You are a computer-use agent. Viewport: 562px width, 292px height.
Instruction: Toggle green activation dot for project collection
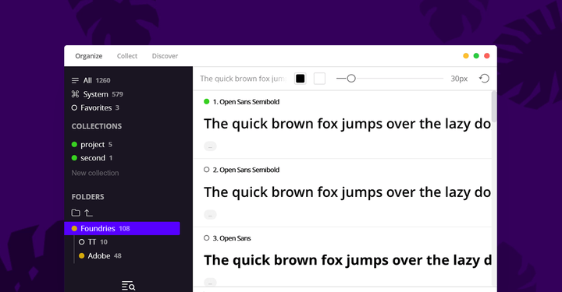point(74,144)
